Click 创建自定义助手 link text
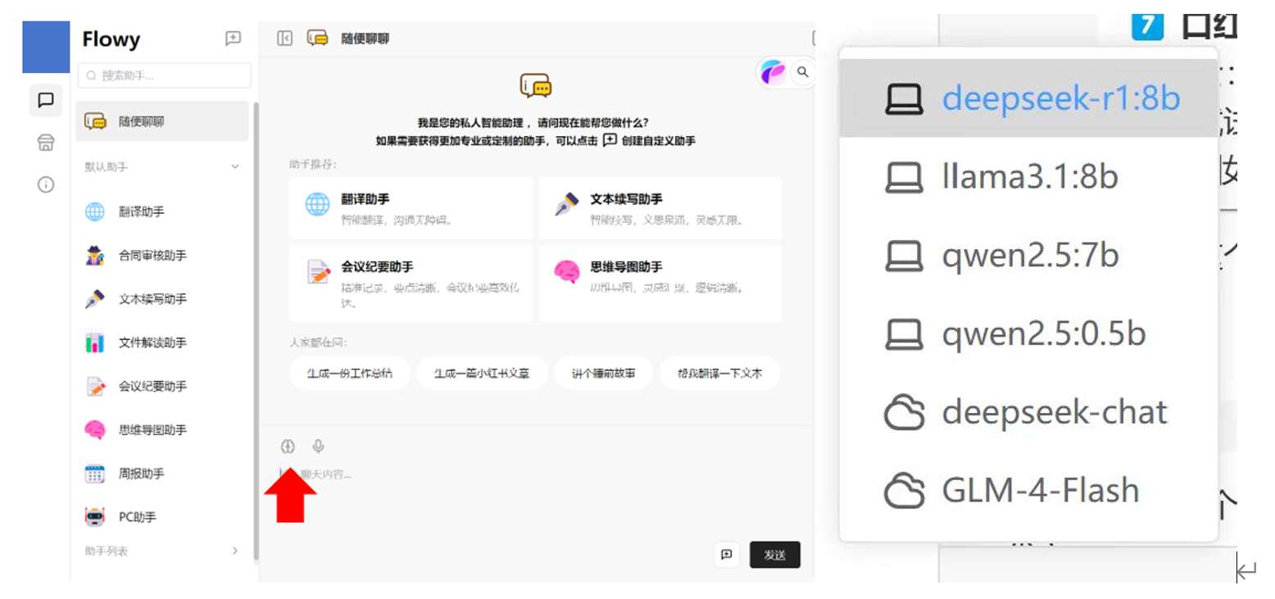 [x=659, y=141]
